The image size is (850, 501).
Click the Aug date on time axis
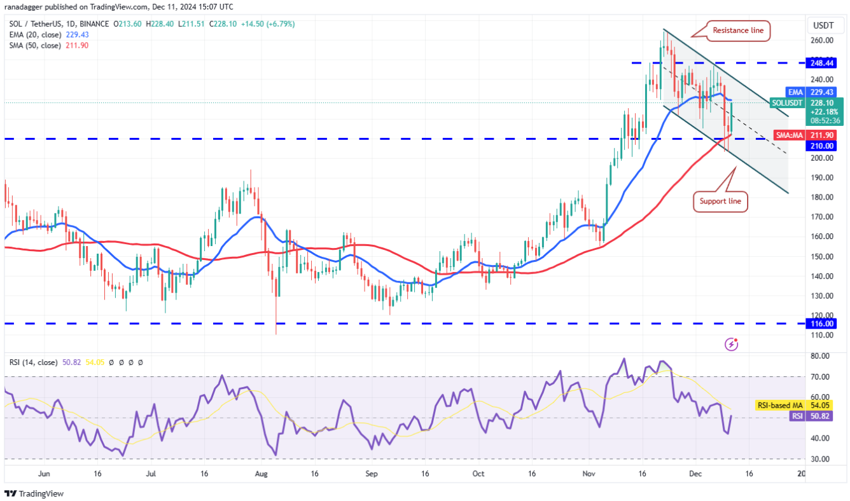261,474
